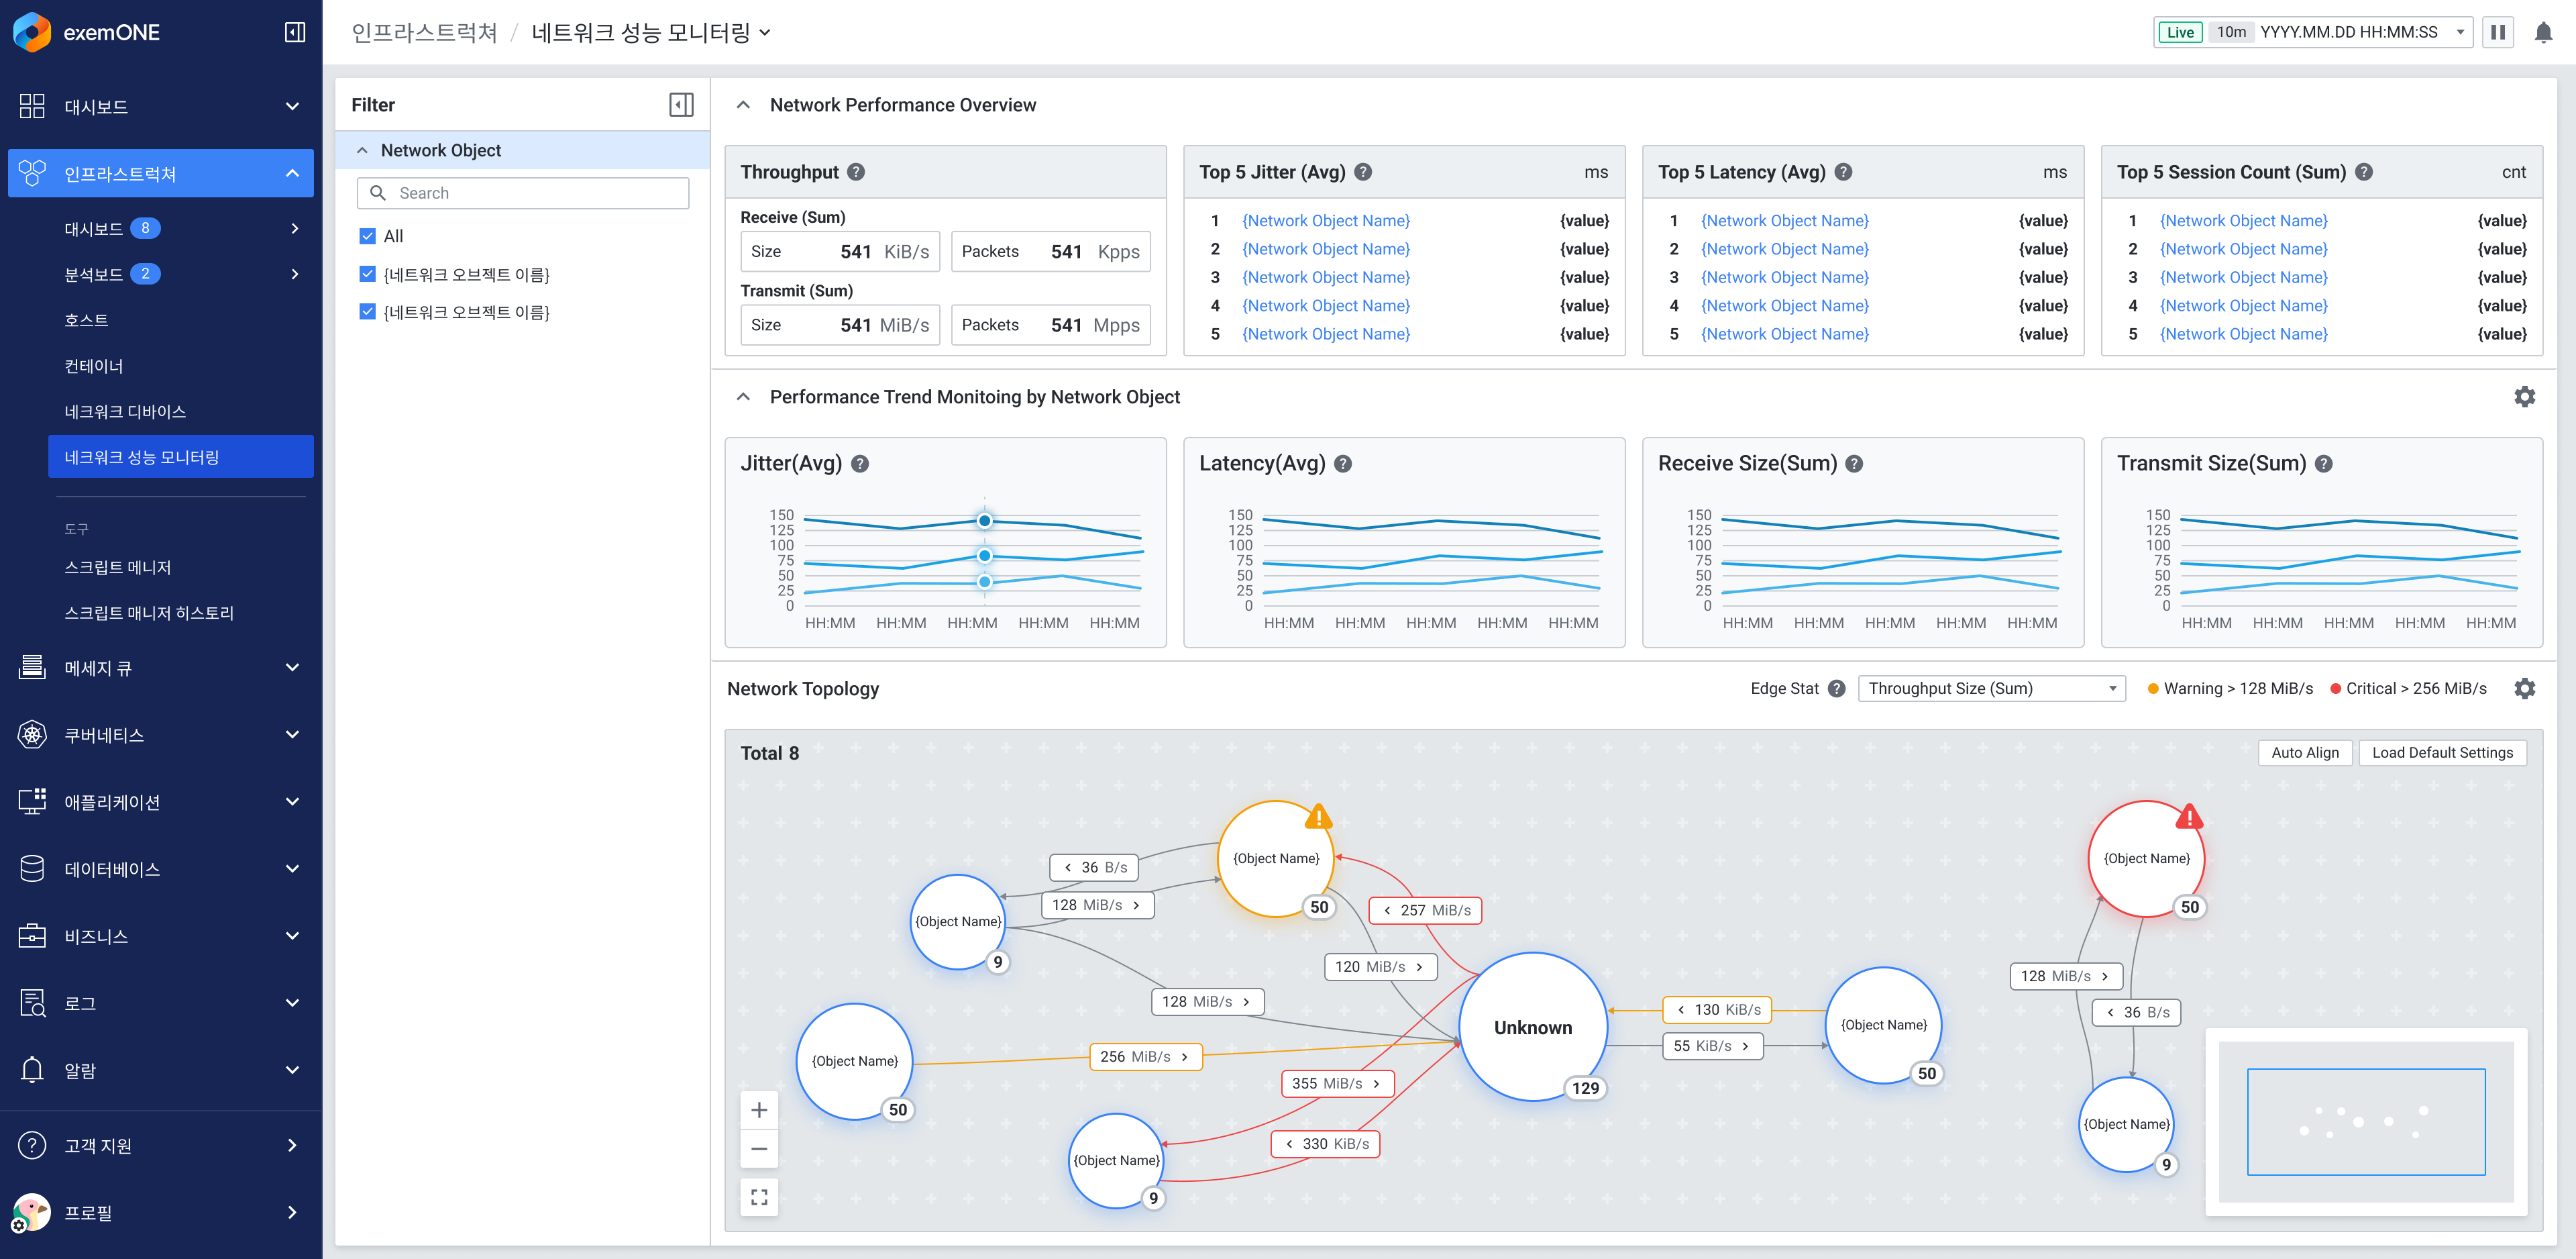Collapse the Filter panel icon

pos(681,105)
